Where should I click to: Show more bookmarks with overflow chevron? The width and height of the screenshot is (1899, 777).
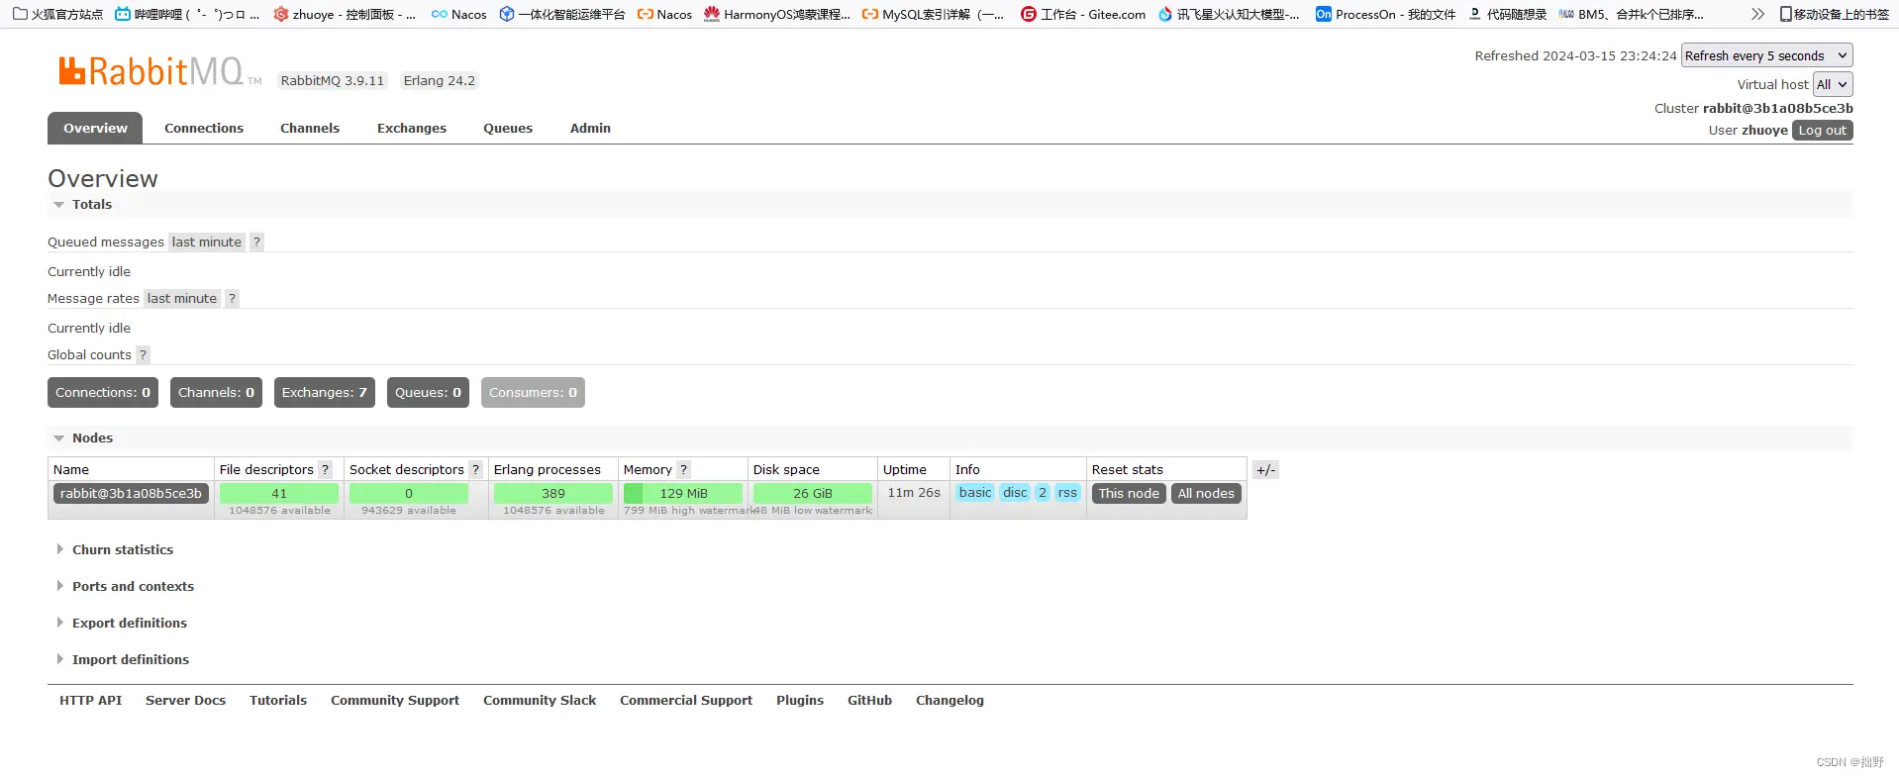(1757, 14)
